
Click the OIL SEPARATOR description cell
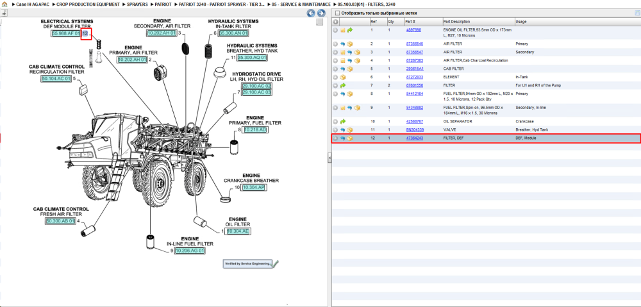[x=458, y=121]
